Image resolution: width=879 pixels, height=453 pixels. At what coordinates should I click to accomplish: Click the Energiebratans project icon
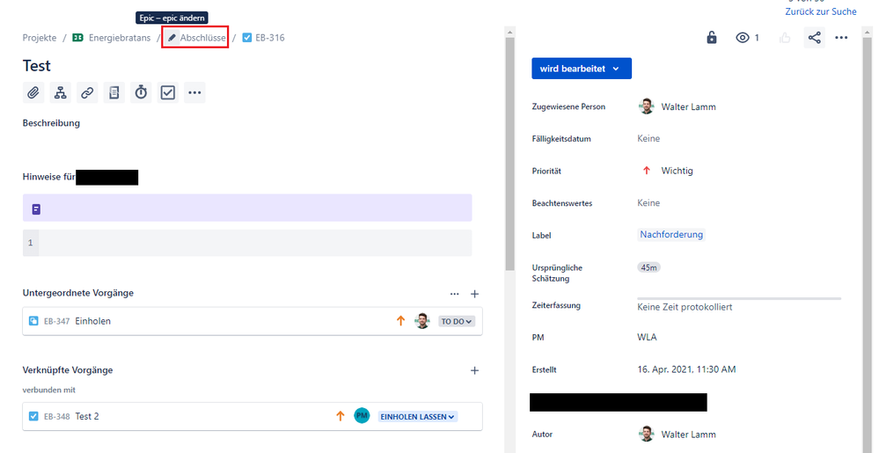pyautogui.click(x=78, y=38)
